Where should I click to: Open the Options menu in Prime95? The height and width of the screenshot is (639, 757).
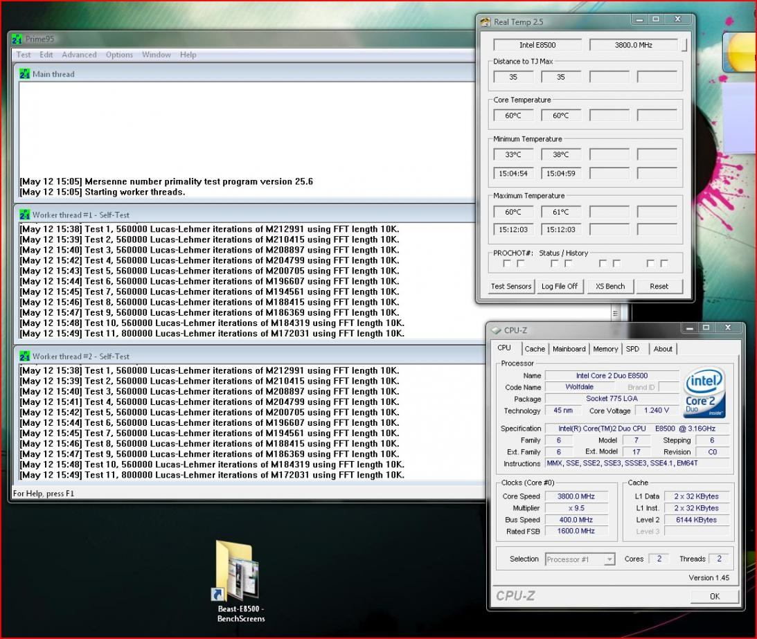(x=119, y=55)
